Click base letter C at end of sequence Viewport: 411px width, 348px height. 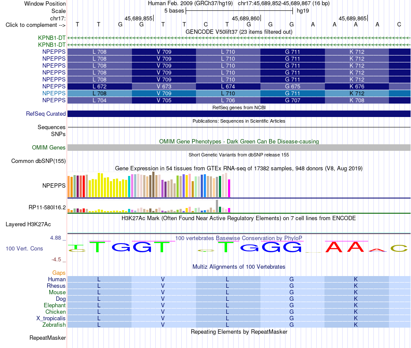(x=399, y=24)
